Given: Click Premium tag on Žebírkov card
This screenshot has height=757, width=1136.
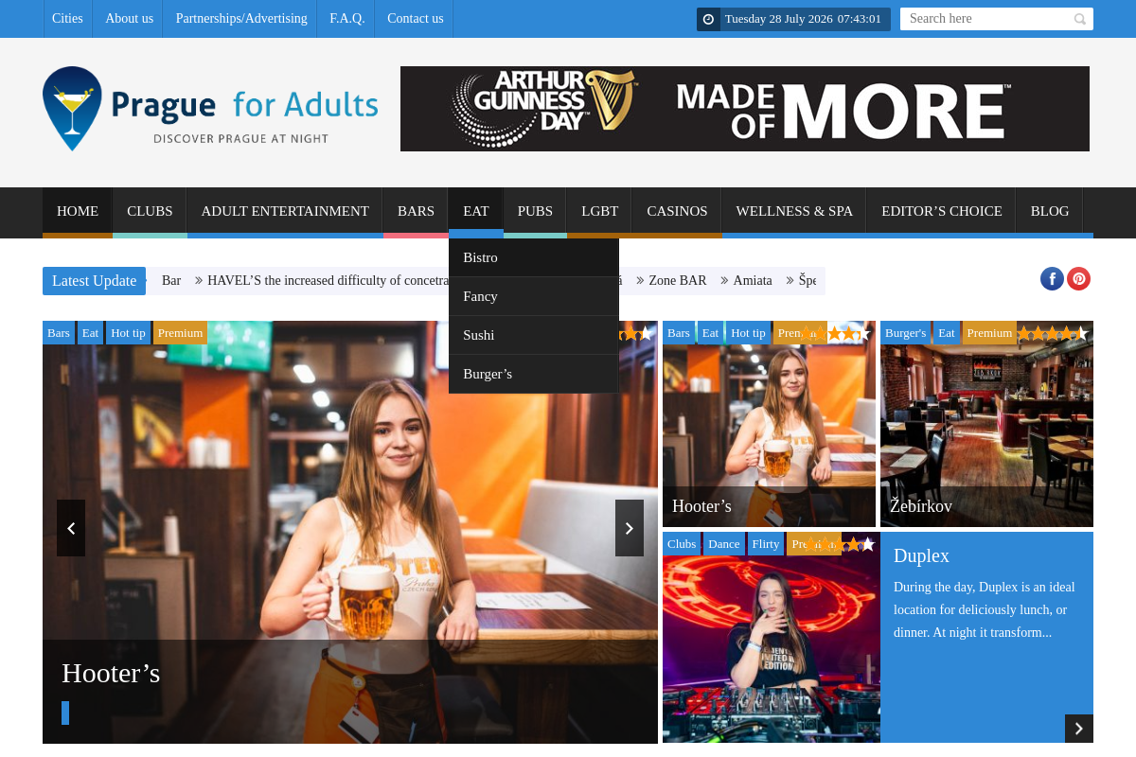Looking at the screenshot, I should [989, 333].
